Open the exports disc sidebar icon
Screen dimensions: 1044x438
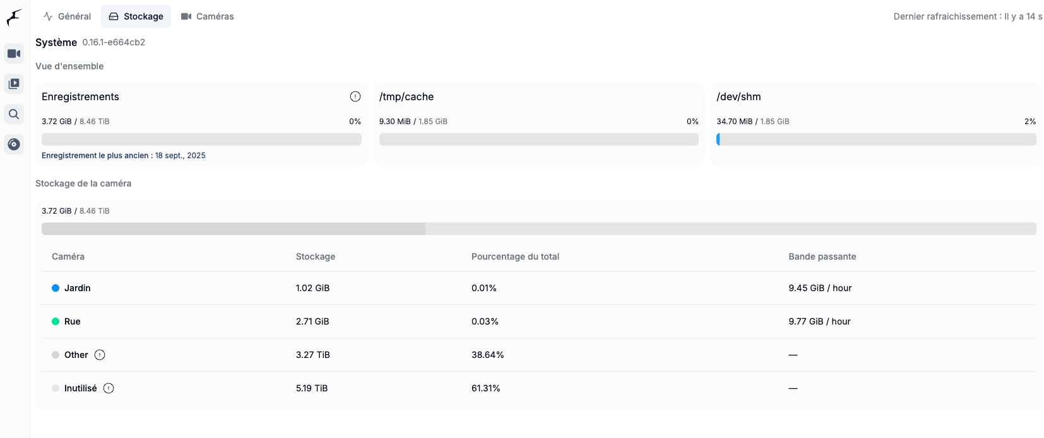pyautogui.click(x=14, y=144)
